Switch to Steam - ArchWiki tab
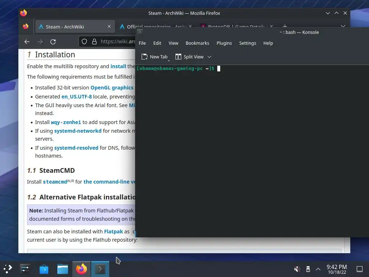The height and width of the screenshot is (277, 369). click(75, 26)
